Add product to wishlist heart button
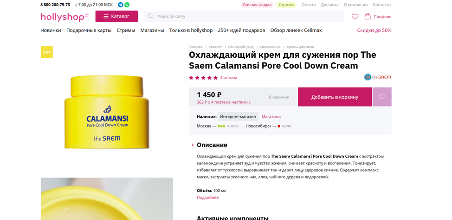 [382, 97]
